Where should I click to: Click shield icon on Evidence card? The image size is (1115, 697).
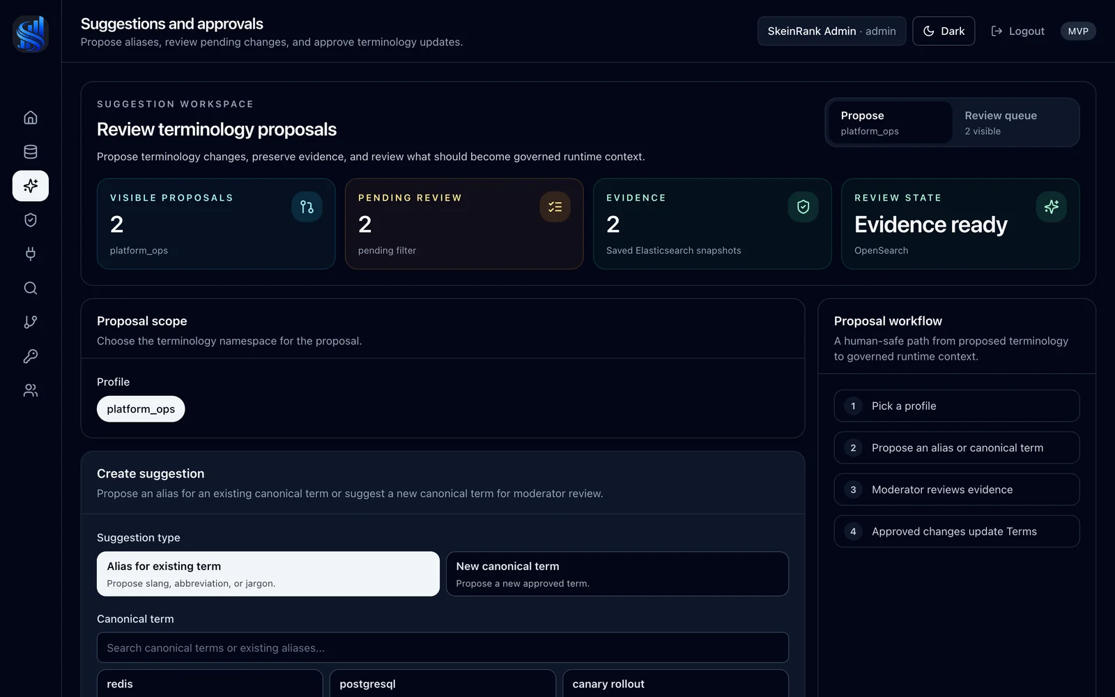click(803, 207)
